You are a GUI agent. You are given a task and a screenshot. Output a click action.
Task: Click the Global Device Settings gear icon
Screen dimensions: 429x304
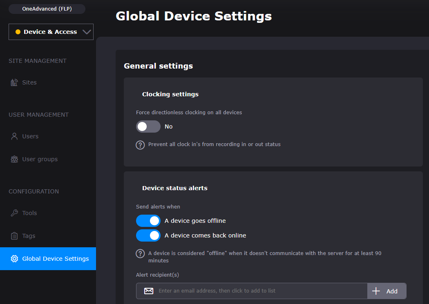click(x=14, y=259)
